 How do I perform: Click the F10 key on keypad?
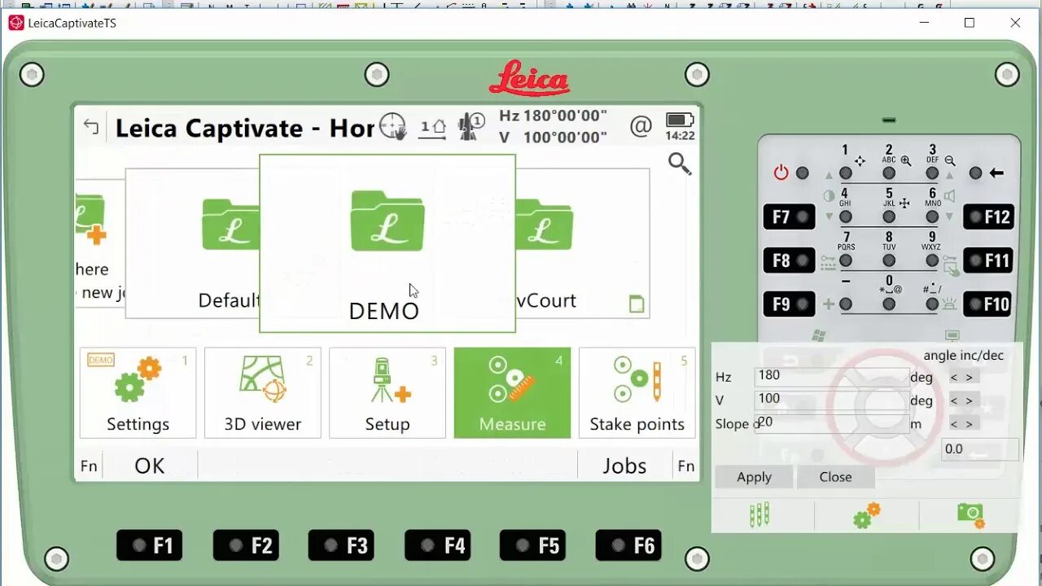click(x=989, y=304)
